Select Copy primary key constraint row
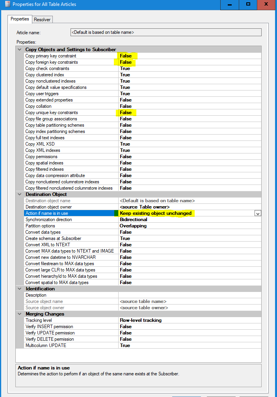This screenshot has width=277, height=397. click(x=143, y=56)
